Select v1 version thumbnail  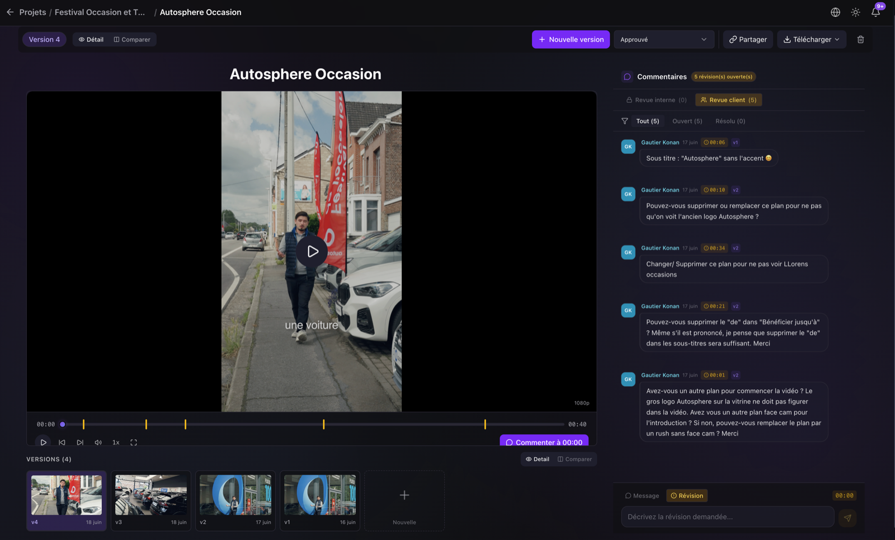coord(320,500)
